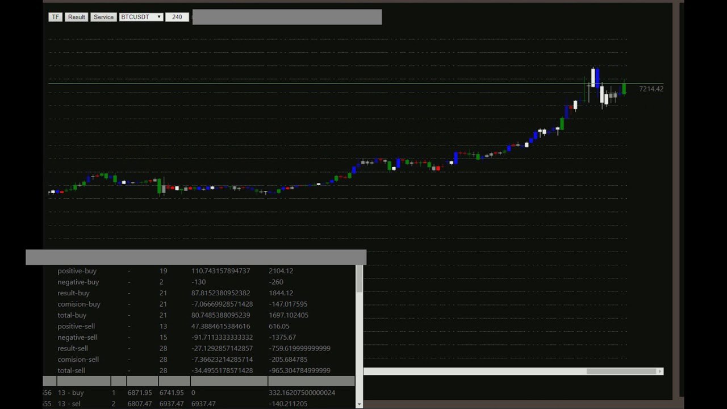The image size is (727, 409).
Task: Select the positive-buy row label
Action: click(x=77, y=271)
